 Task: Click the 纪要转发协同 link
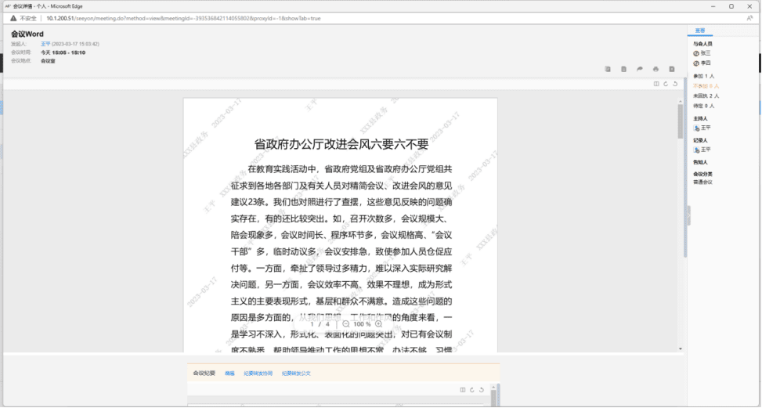click(x=258, y=374)
